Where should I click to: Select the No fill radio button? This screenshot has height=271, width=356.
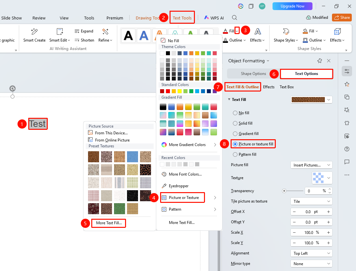pos(235,113)
